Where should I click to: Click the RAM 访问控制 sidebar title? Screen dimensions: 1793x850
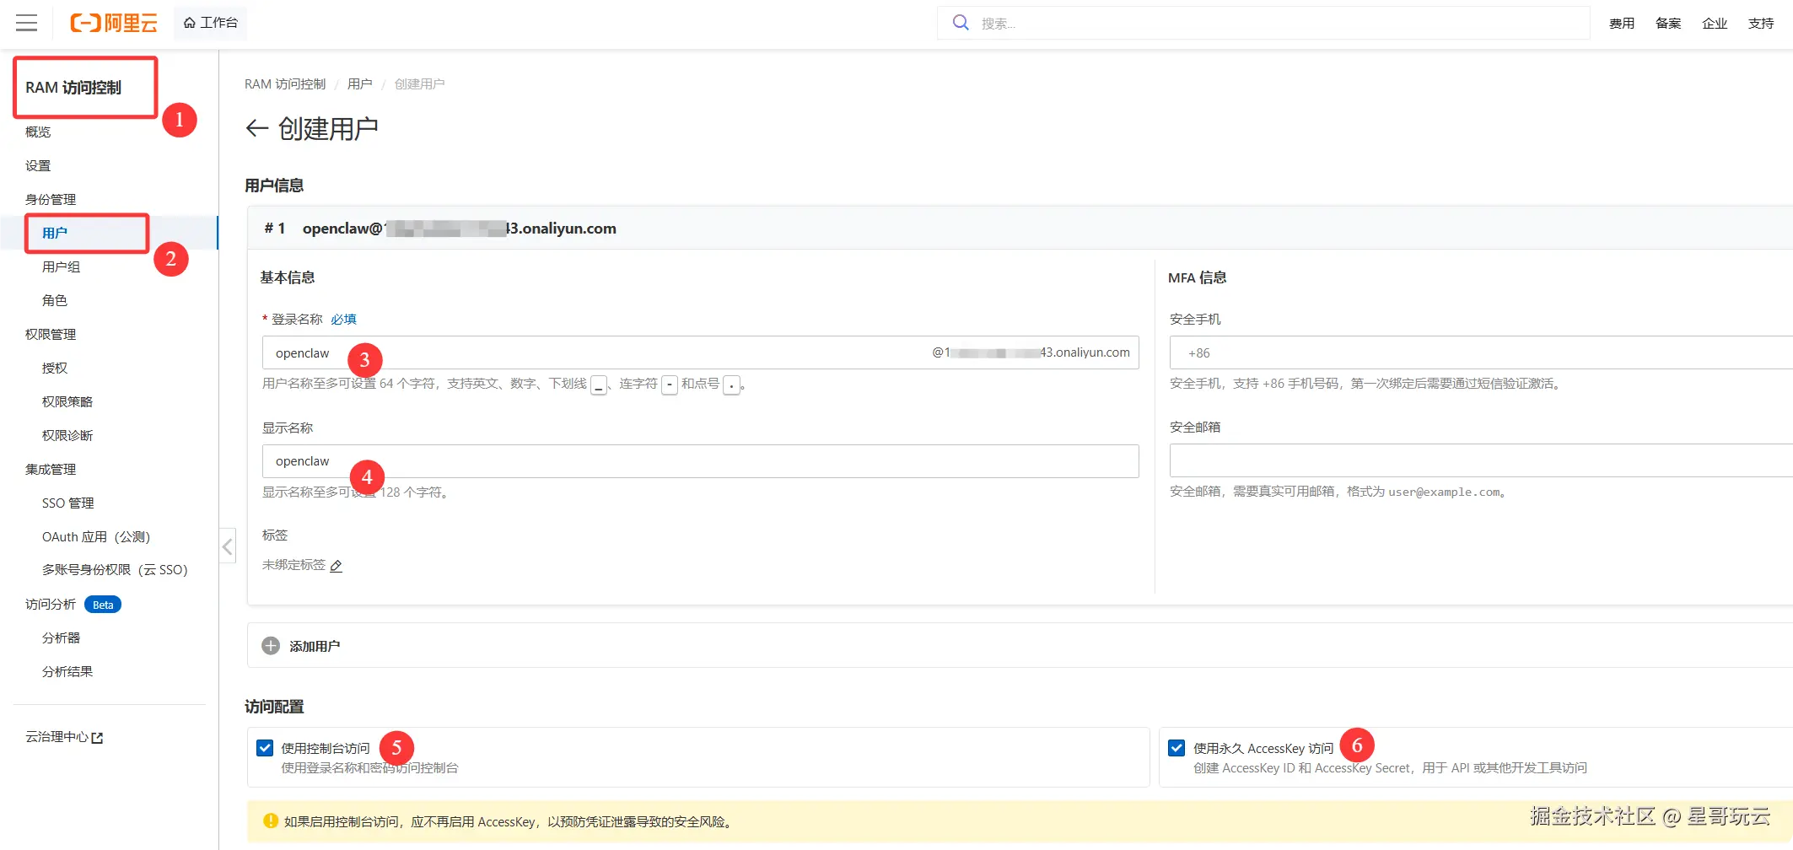click(73, 88)
